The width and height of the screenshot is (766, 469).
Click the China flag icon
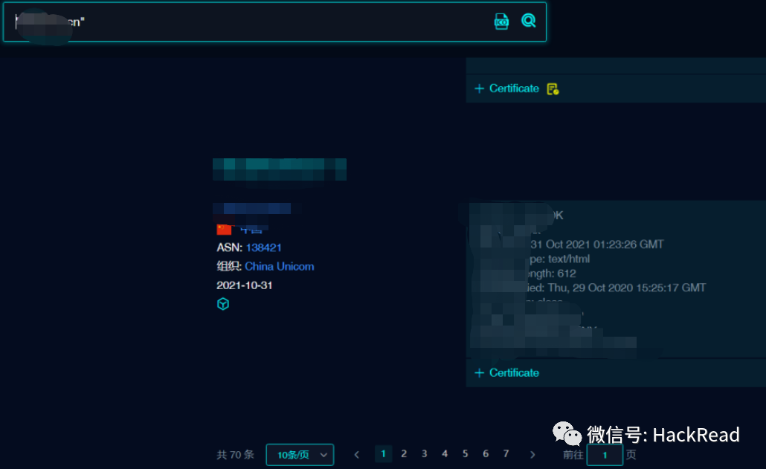coord(224,228)
